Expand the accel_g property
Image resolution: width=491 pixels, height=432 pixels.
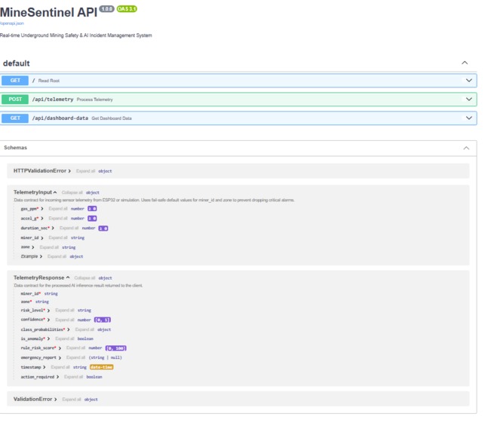click(x=42, y=219)
